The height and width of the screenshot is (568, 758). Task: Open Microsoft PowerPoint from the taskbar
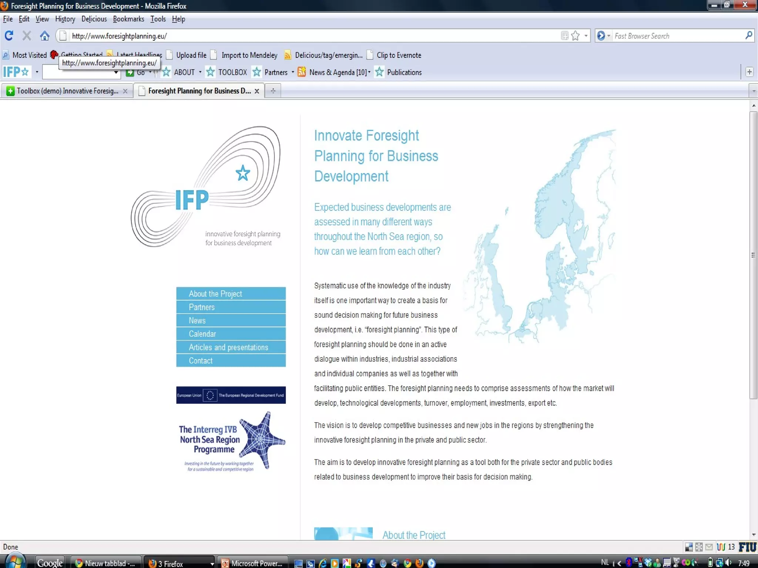pyautogui.click(x=252, y=563)
